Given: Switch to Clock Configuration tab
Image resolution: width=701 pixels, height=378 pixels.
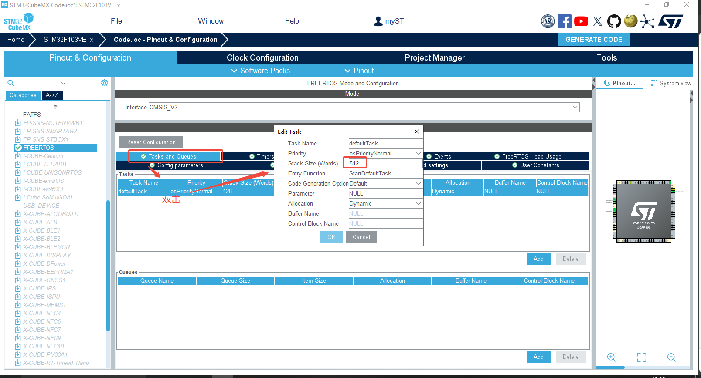Looking at the screenshot, I should (262, 57).
